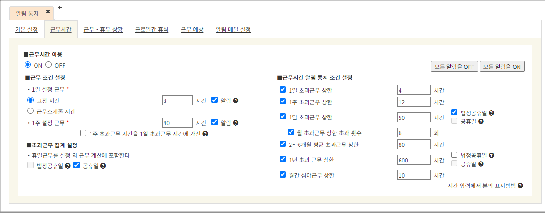545x213 pixels.
Task: Uncheck 월간 심야근무 상한 checkbox
Action: [x=282, y=175]
